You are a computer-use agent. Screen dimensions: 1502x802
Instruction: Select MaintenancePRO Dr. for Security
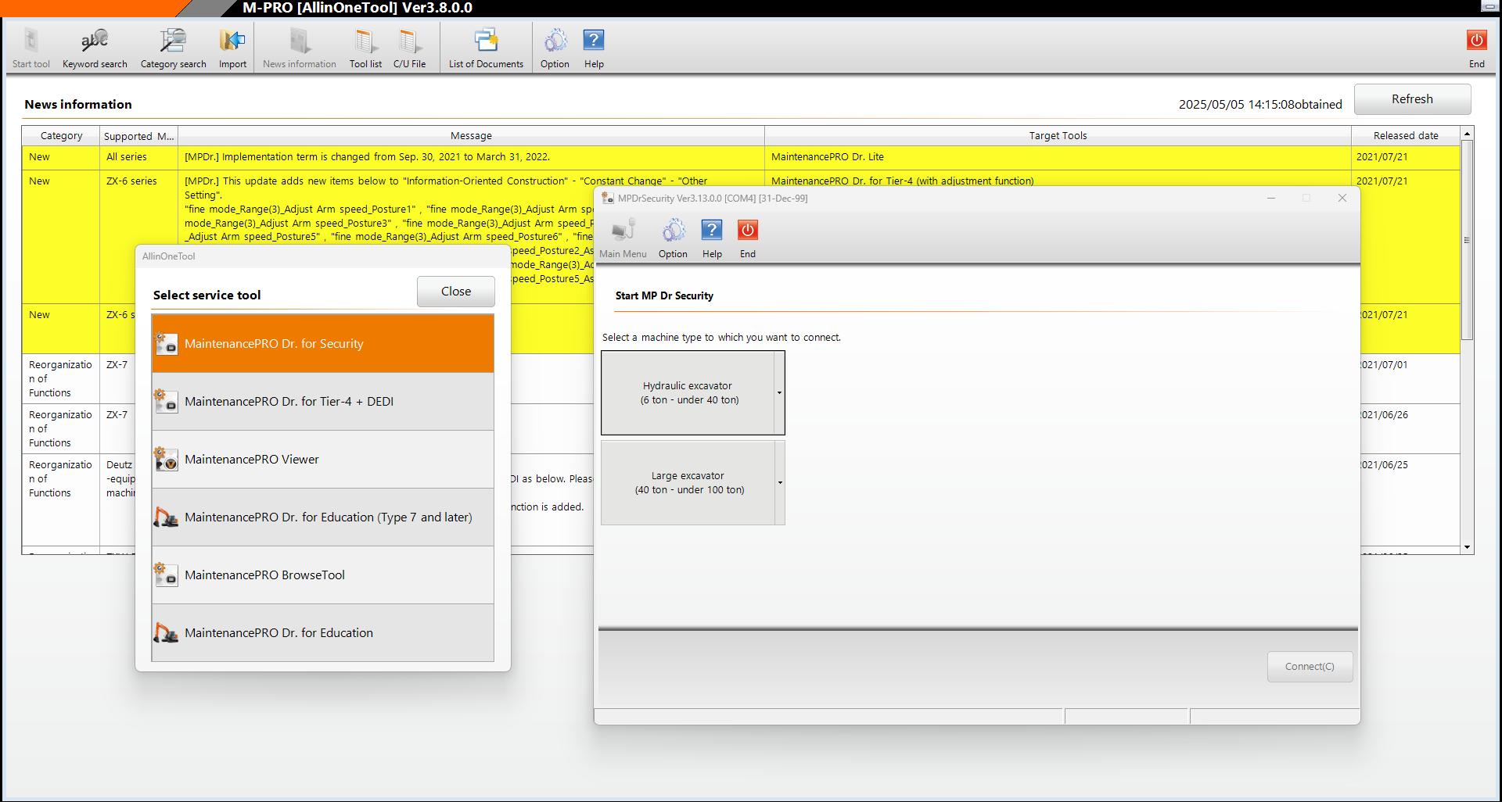(322, 343)
